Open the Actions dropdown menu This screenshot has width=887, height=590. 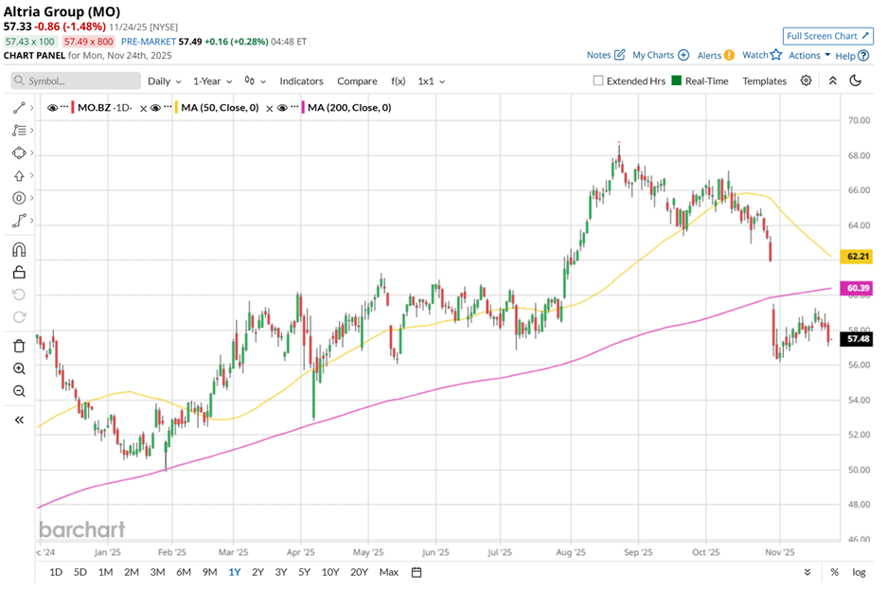tap(809, 56)
